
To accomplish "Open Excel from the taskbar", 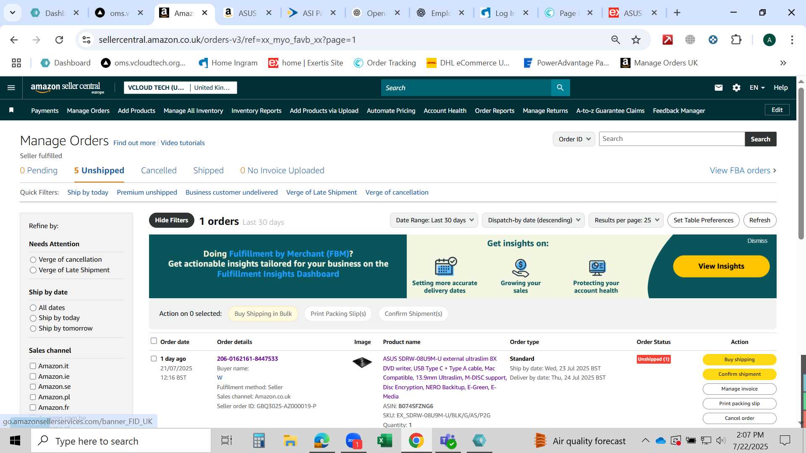I will 385,441.
